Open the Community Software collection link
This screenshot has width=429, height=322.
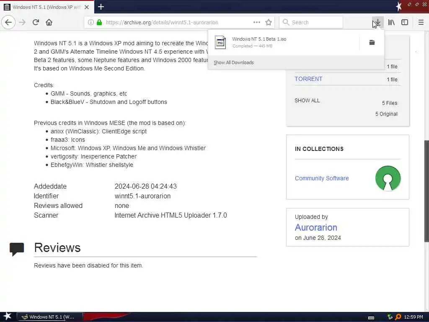(x=322, y=178)
